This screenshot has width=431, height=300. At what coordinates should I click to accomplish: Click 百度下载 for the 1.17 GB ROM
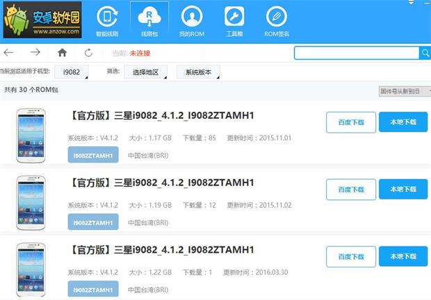tap(350, 122)
